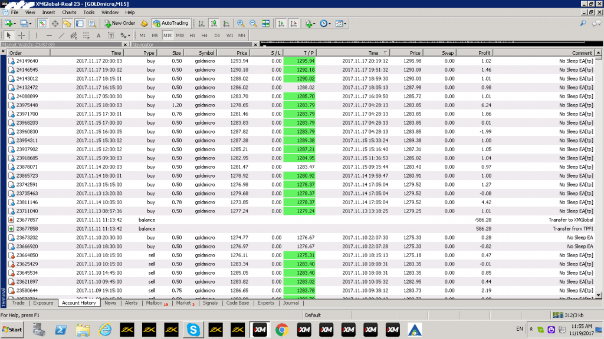Select order 24149640 row
The width and height of the screenshot is (604, 339).
tap(301, 61)
